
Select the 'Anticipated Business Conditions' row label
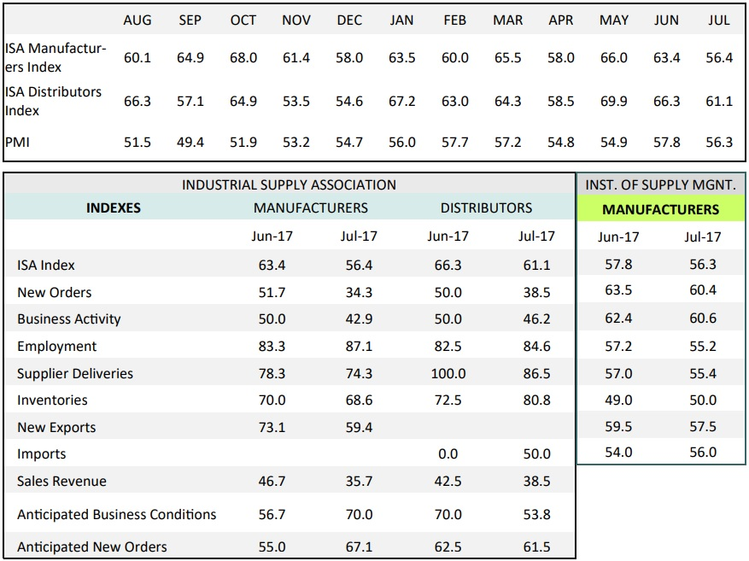116,514
